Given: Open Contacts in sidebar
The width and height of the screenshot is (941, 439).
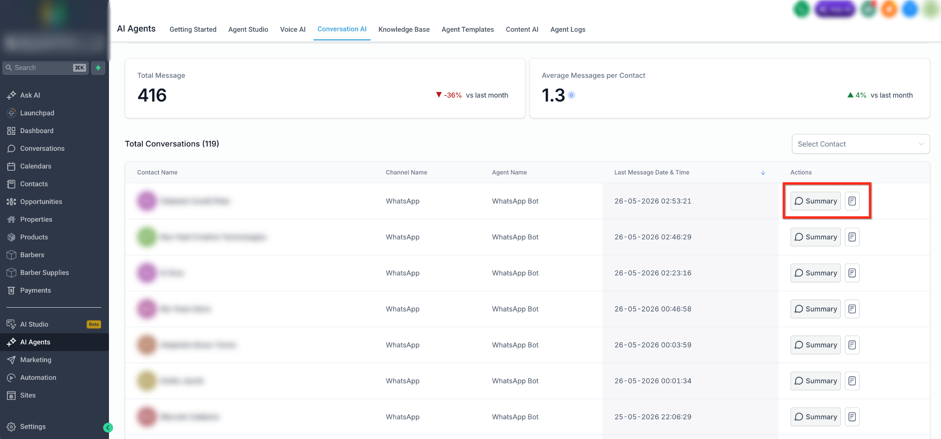Looking at the screenshot, I should pos(34,184).
